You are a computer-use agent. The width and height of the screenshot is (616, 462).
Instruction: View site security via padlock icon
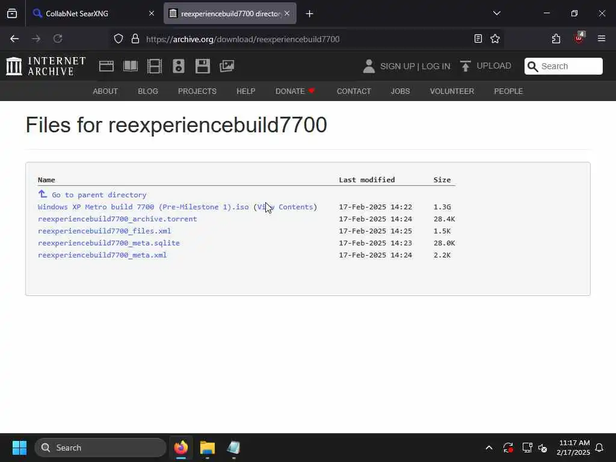(135, 39)
